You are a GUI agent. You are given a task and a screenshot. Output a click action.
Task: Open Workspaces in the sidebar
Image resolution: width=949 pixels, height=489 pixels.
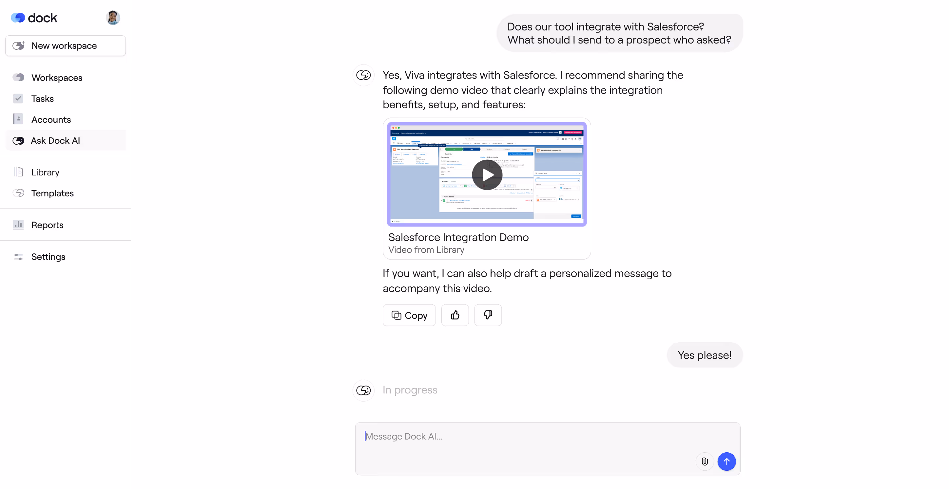click(x=57, y=78)
